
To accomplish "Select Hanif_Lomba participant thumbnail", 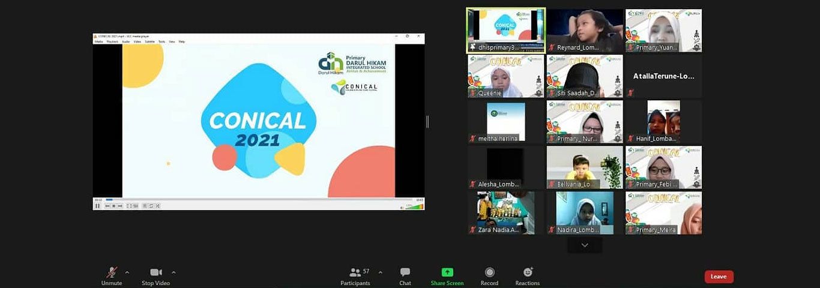I will [x=663, y=122].
